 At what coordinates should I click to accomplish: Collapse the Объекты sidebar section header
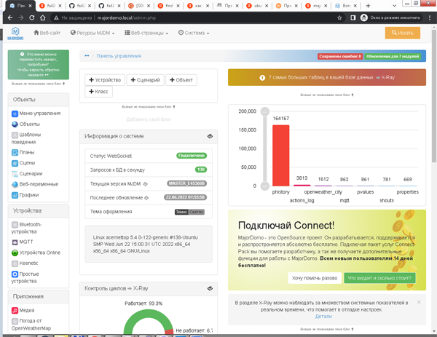coord(38,100)
